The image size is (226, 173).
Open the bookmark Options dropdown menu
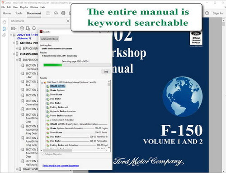click(x=14, y=28)
